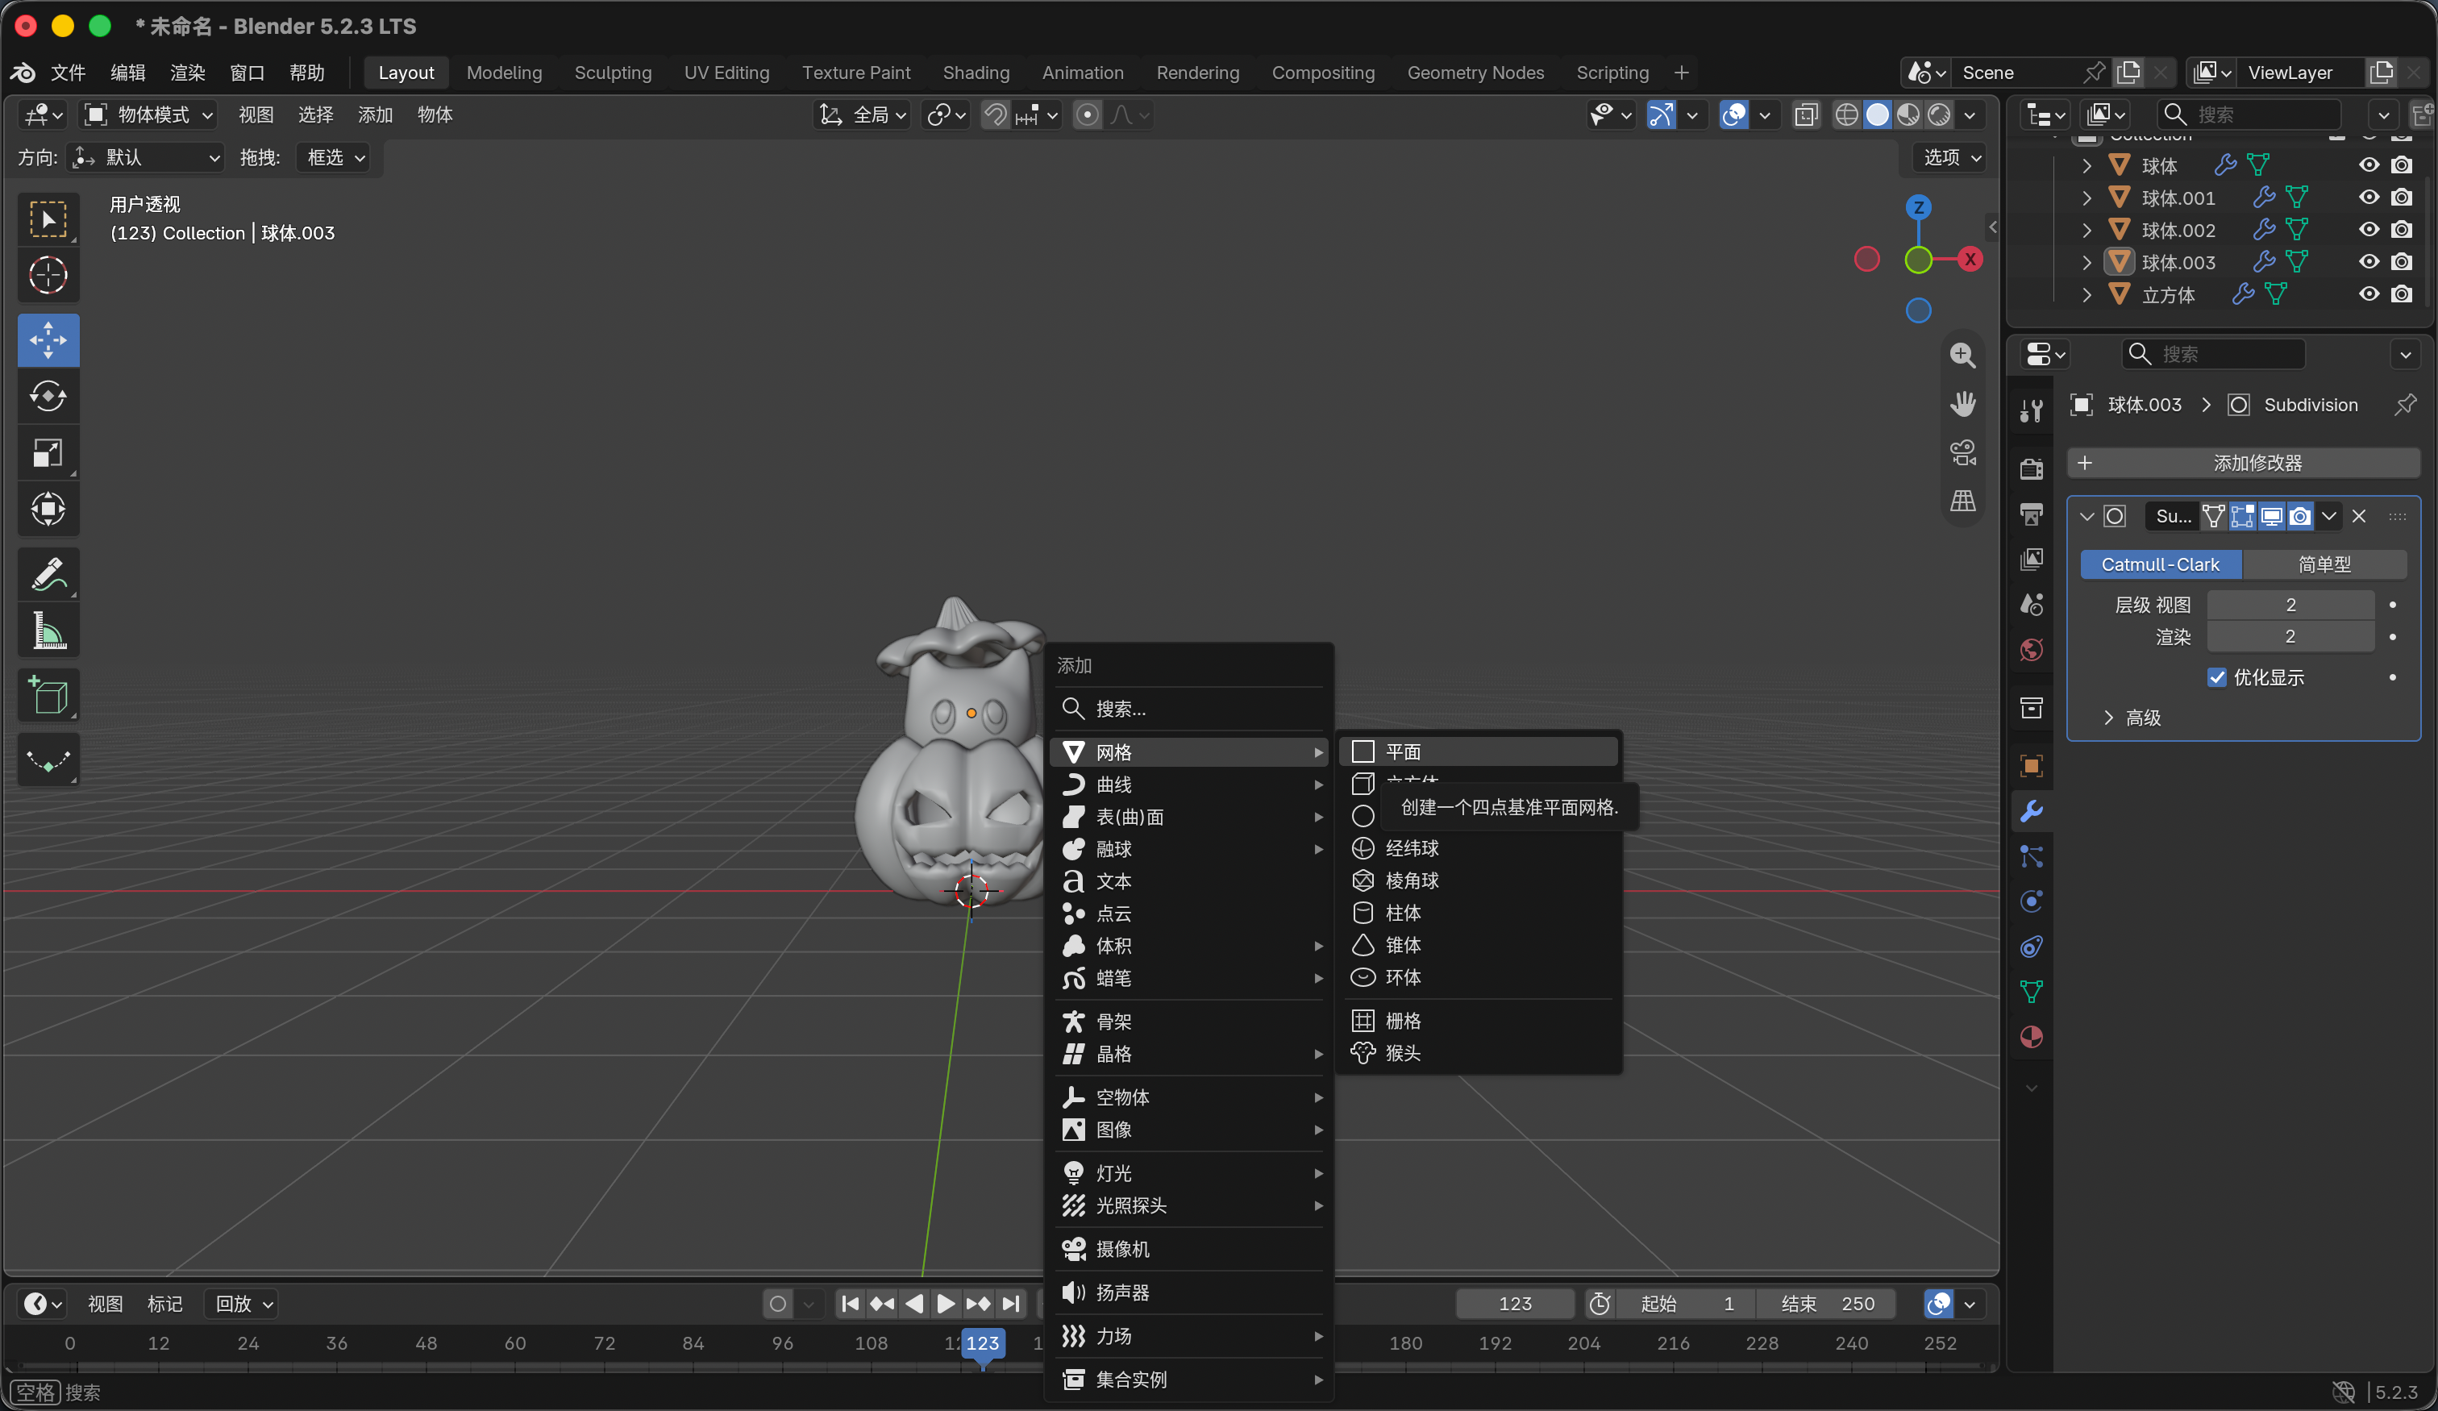Activate the 3D Cursor tool
The width and height of the screenshot is (2438, 1411).
pyautogui.click(x=48, y=275)
